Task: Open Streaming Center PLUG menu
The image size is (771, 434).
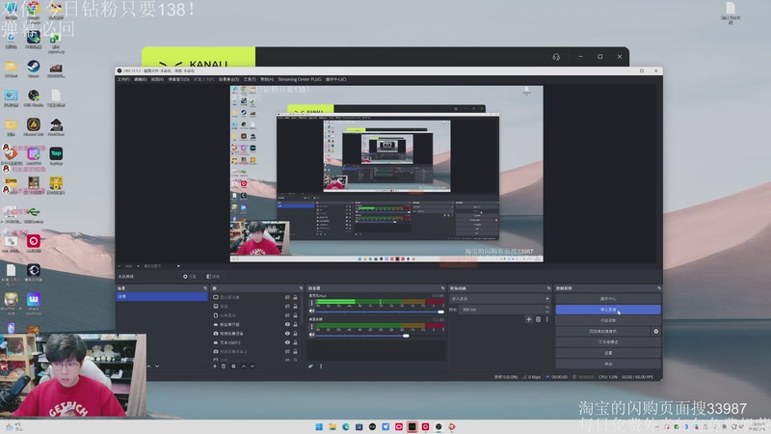Action: pos(300,79)
